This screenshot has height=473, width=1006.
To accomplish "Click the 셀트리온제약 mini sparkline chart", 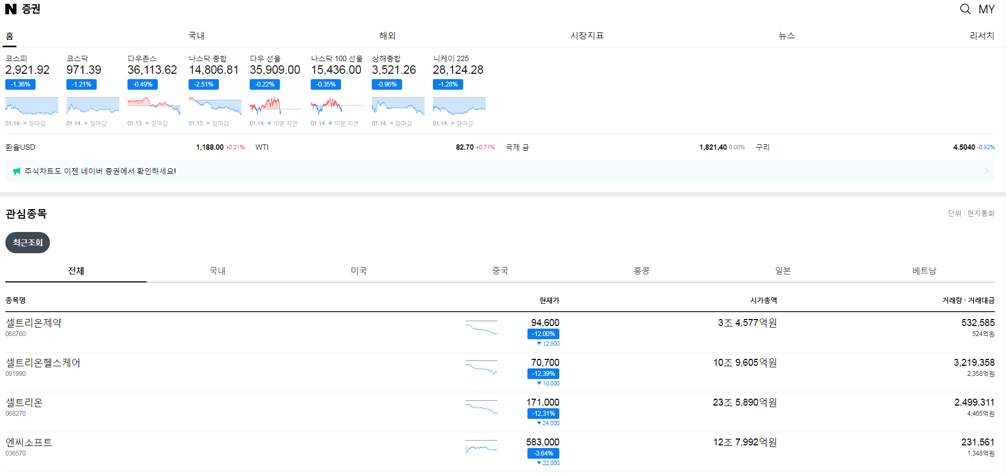I will click(x=482, y=328).
